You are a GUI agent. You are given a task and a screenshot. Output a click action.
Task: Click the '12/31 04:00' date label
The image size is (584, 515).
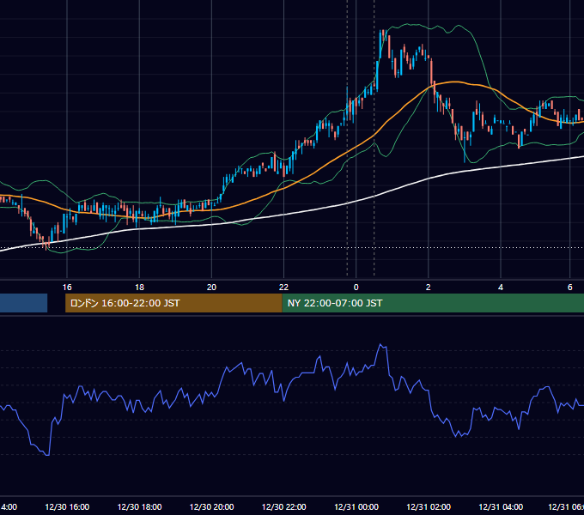[x=501, y=506]
